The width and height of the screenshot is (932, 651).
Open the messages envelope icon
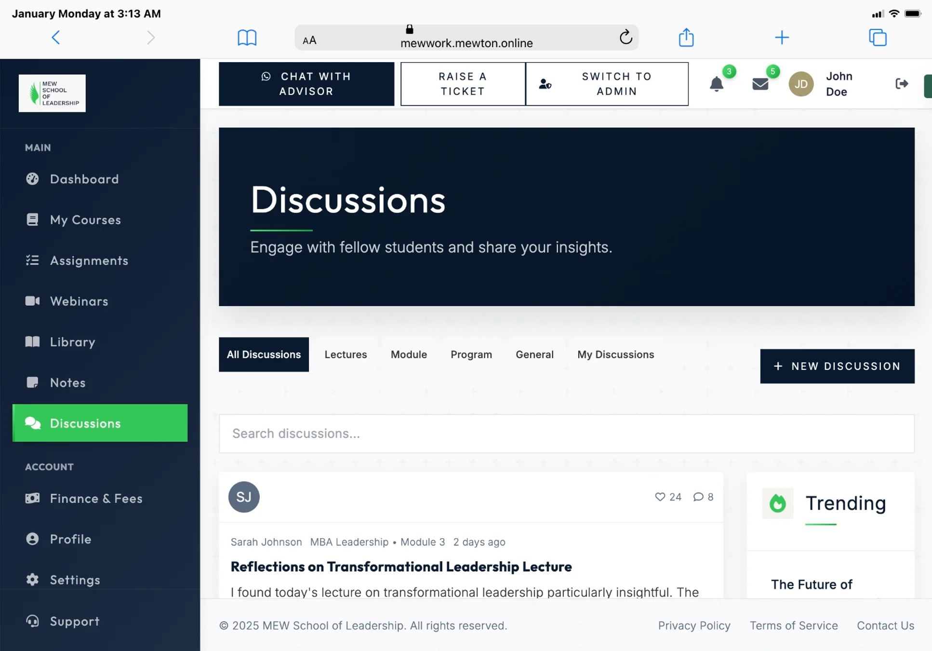tap(760, 84)
